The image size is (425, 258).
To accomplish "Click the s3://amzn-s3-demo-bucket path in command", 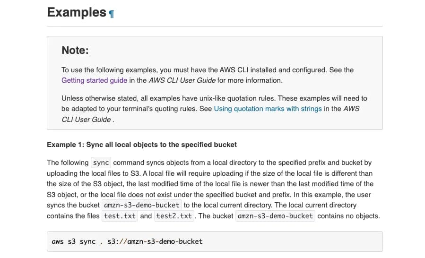I will coord(155,241).
